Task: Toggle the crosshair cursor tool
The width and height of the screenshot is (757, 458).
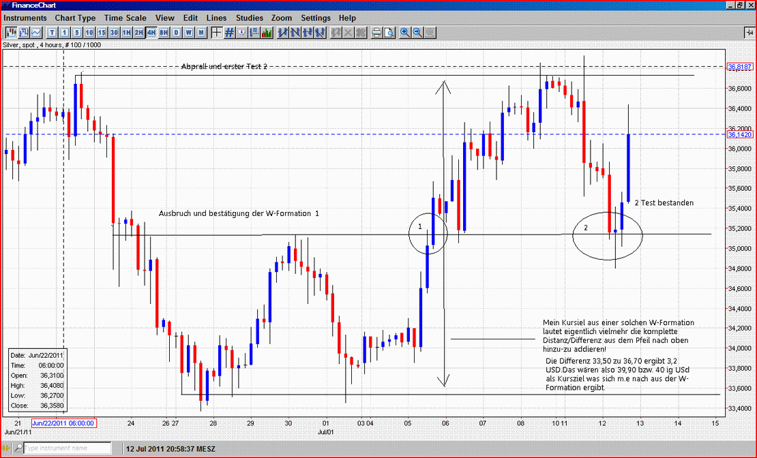Action: pyautogui.click(x=216, y=32)
